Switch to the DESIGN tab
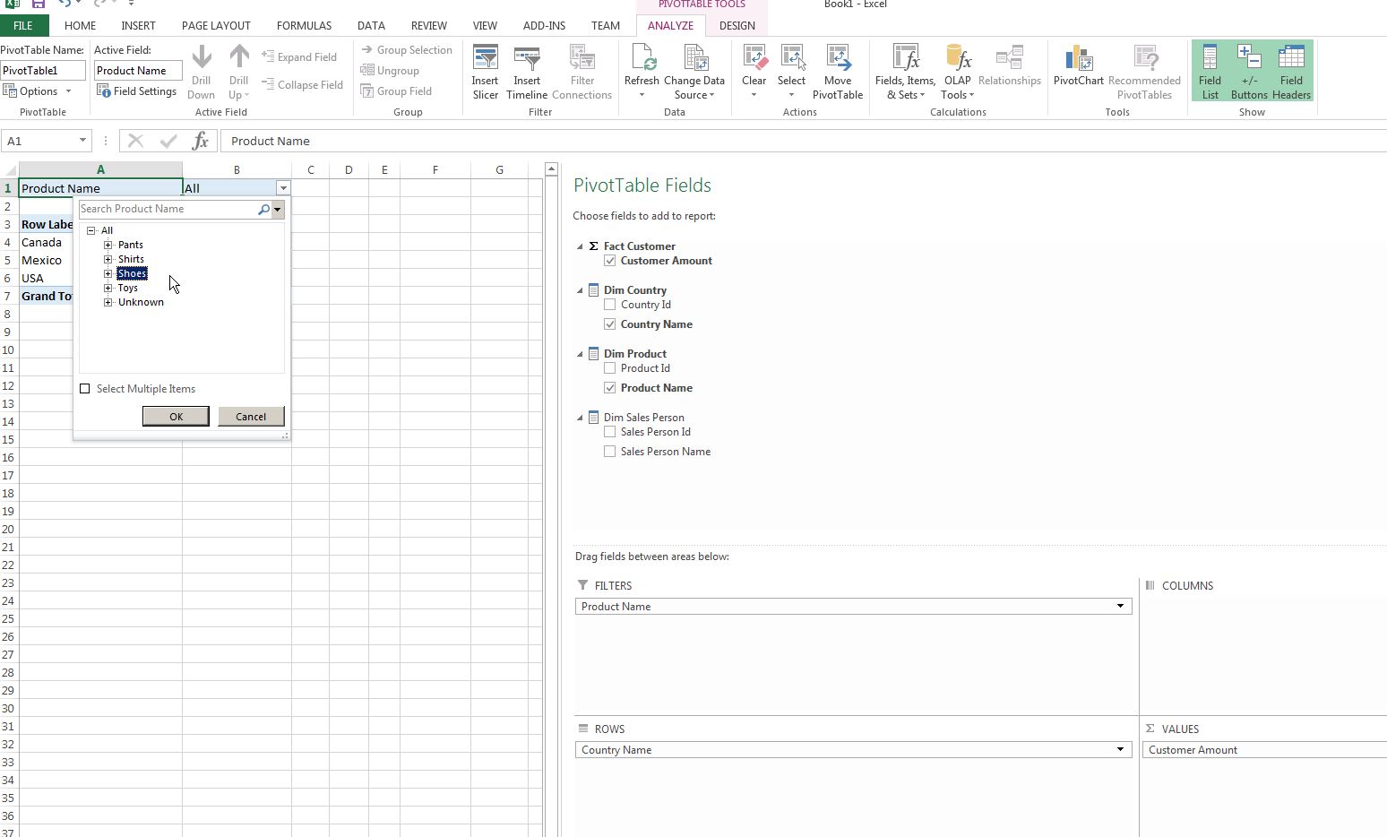 click(737, 25)
